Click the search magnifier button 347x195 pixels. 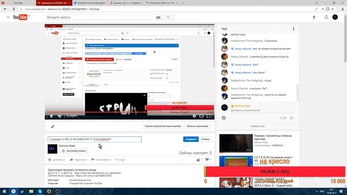[x=168, y=17]
